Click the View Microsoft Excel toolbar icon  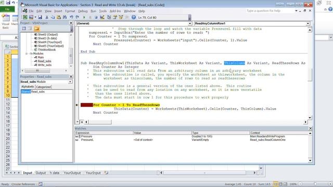(25, 17)
